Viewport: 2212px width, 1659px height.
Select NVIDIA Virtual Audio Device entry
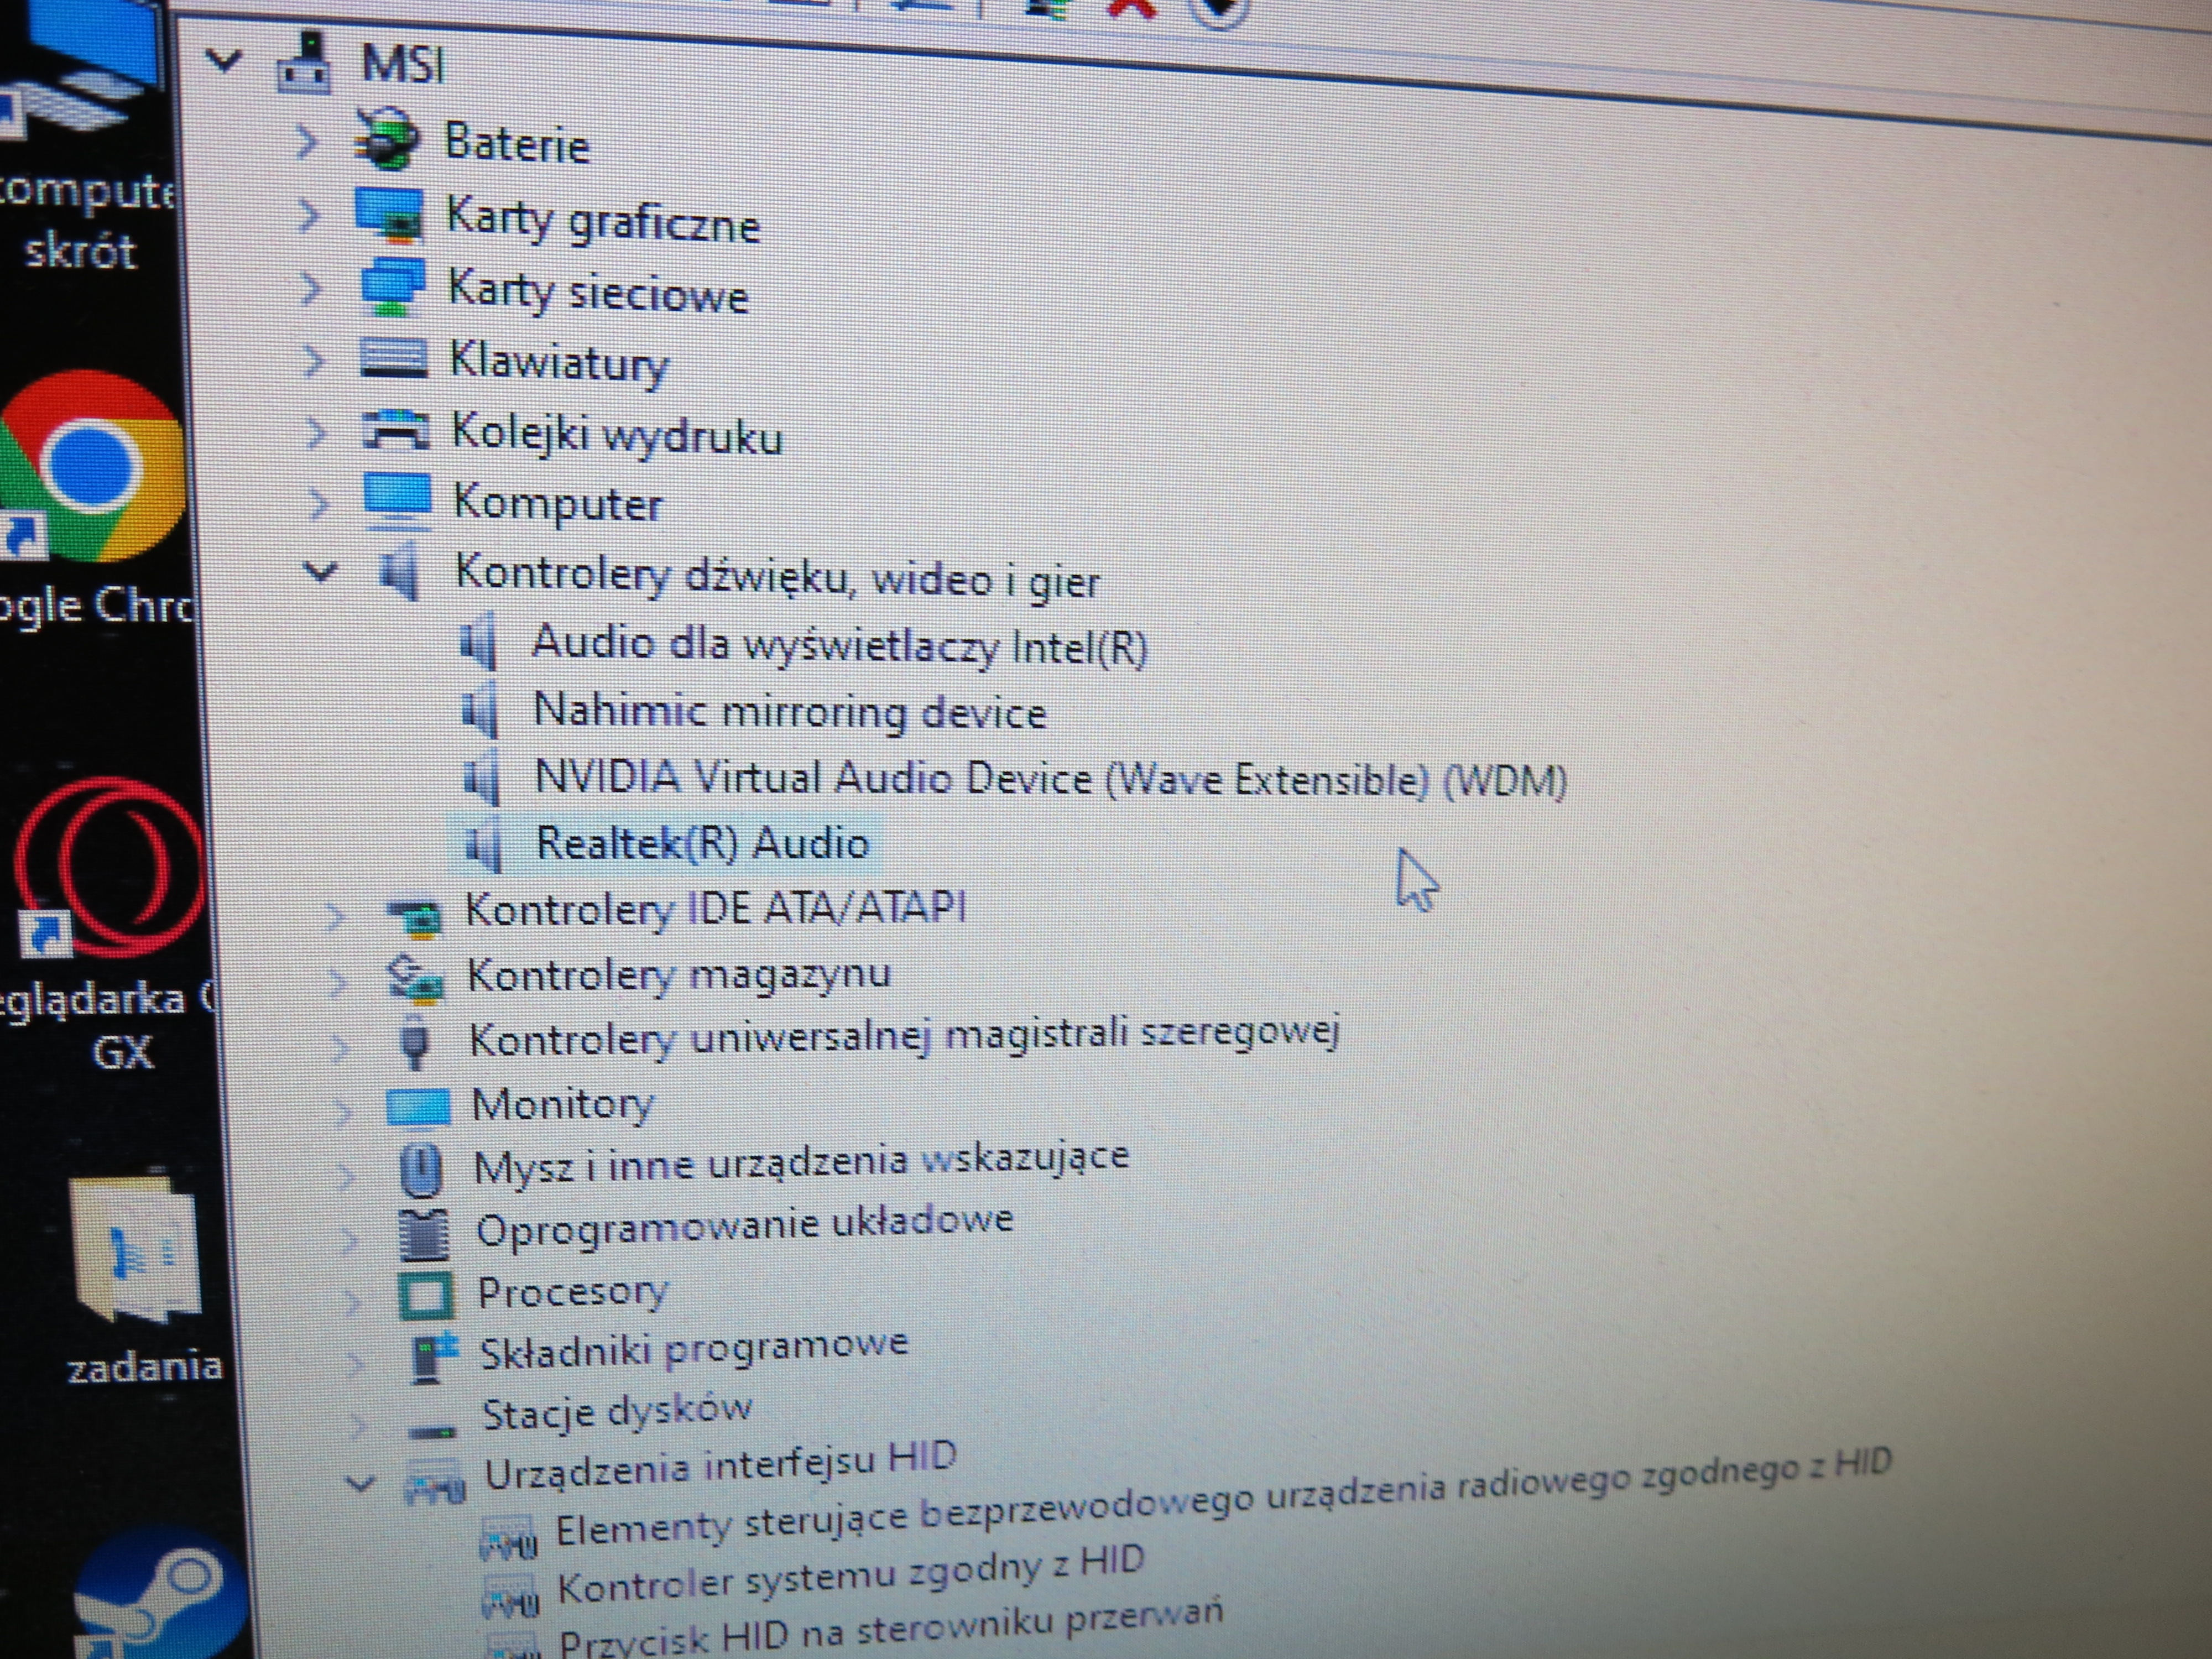tap(1050, 778)
